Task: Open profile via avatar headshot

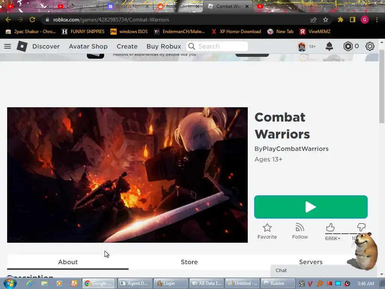Action: tap(302, 46)
